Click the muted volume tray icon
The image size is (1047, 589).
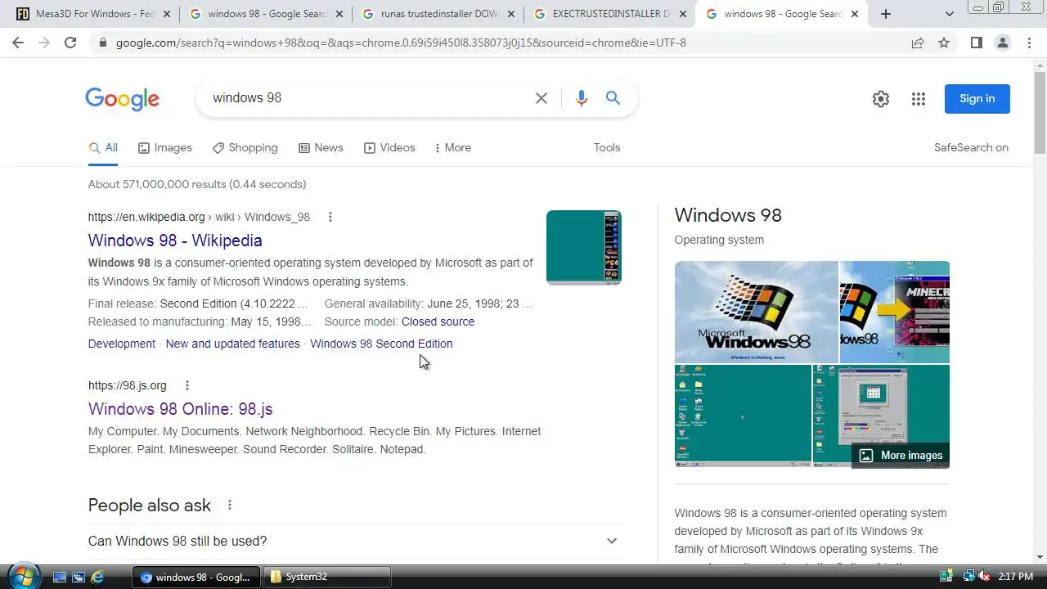coord(984,577)
